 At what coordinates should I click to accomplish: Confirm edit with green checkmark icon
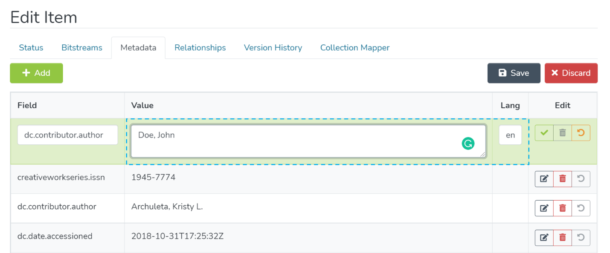coord(544,133)
